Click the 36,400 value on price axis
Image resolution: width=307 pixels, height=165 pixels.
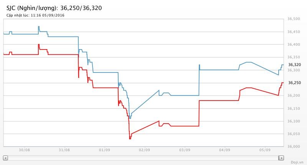(293, 45)
